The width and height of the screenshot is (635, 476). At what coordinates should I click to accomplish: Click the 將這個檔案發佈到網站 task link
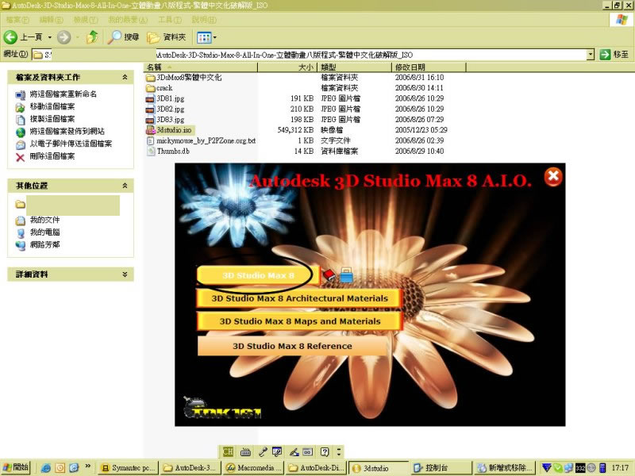[x=67, y=131]
